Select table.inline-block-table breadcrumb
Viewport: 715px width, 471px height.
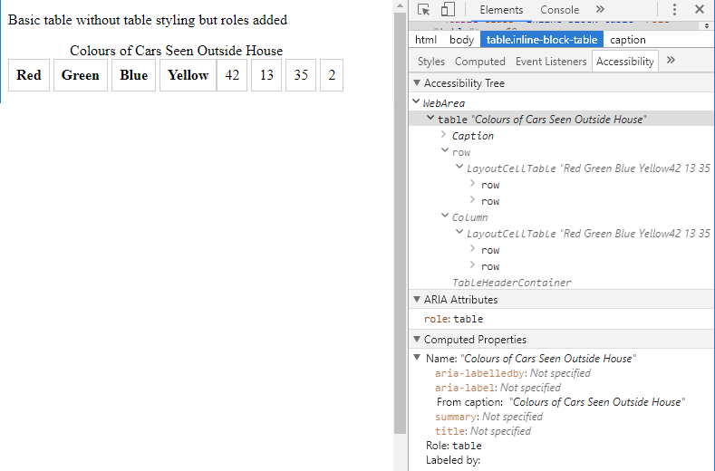tap(542, 40)
